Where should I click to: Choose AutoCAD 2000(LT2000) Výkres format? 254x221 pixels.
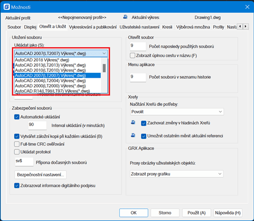point(58,86)
